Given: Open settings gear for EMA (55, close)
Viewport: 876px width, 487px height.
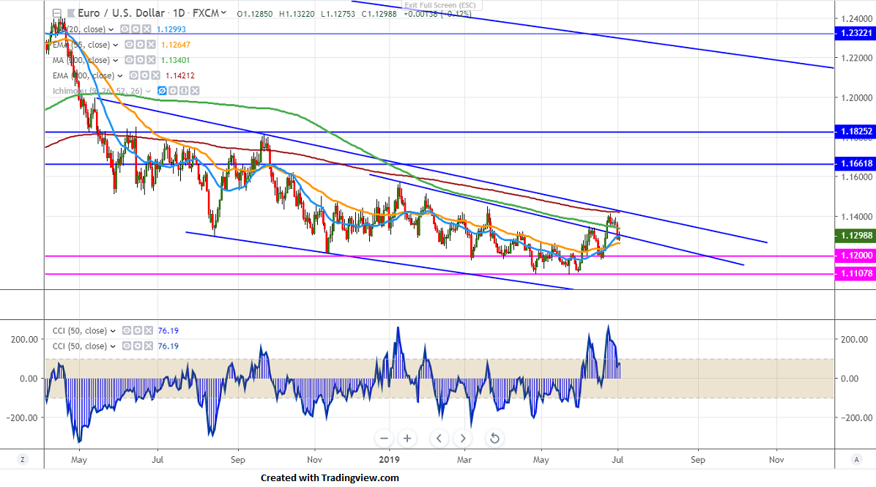Looking at the screenshot, I should coord(140,45).
